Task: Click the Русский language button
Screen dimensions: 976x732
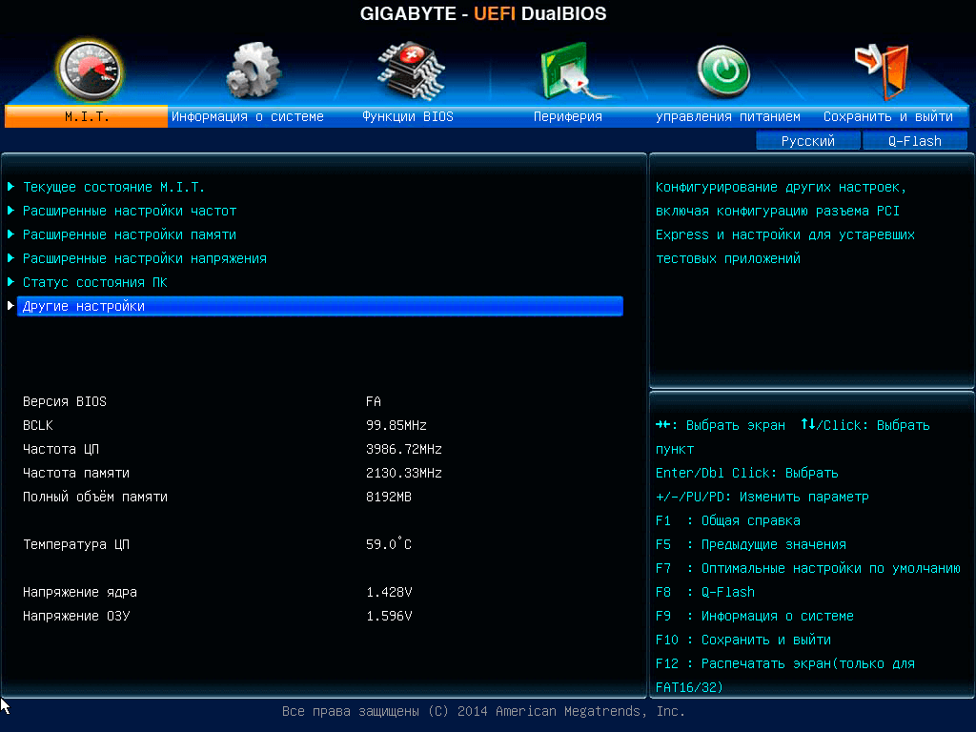Action: 808,141
